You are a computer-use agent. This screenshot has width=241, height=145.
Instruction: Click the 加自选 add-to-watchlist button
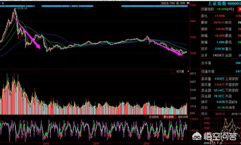(x=165, y=3)
